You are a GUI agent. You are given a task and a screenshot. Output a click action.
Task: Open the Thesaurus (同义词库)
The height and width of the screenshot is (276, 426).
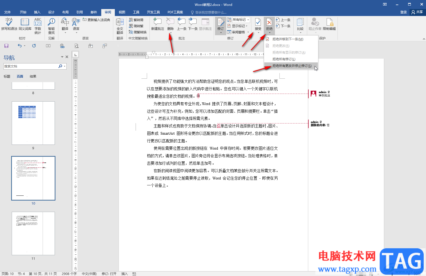coord(25,24)
